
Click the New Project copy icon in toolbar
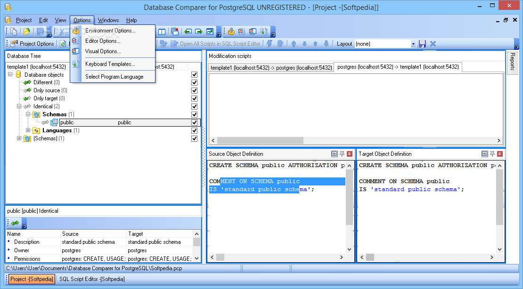[x=14, y=32]
